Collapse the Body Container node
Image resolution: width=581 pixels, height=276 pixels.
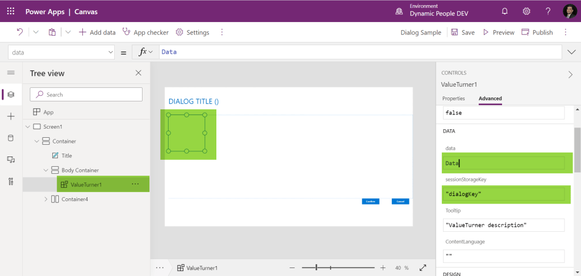pos(46,170)
